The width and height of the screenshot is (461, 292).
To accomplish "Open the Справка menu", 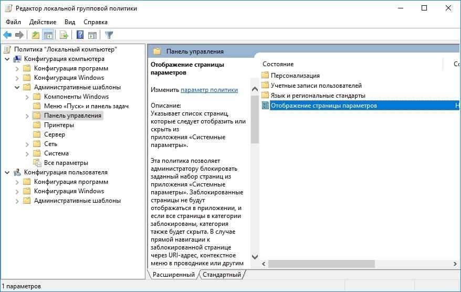I will click(95, 22).
